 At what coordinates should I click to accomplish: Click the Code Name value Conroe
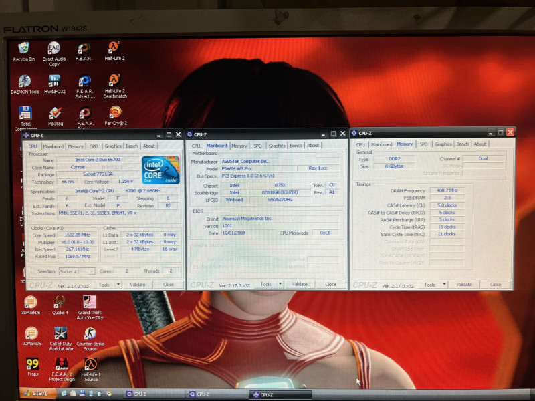(78, 167)
